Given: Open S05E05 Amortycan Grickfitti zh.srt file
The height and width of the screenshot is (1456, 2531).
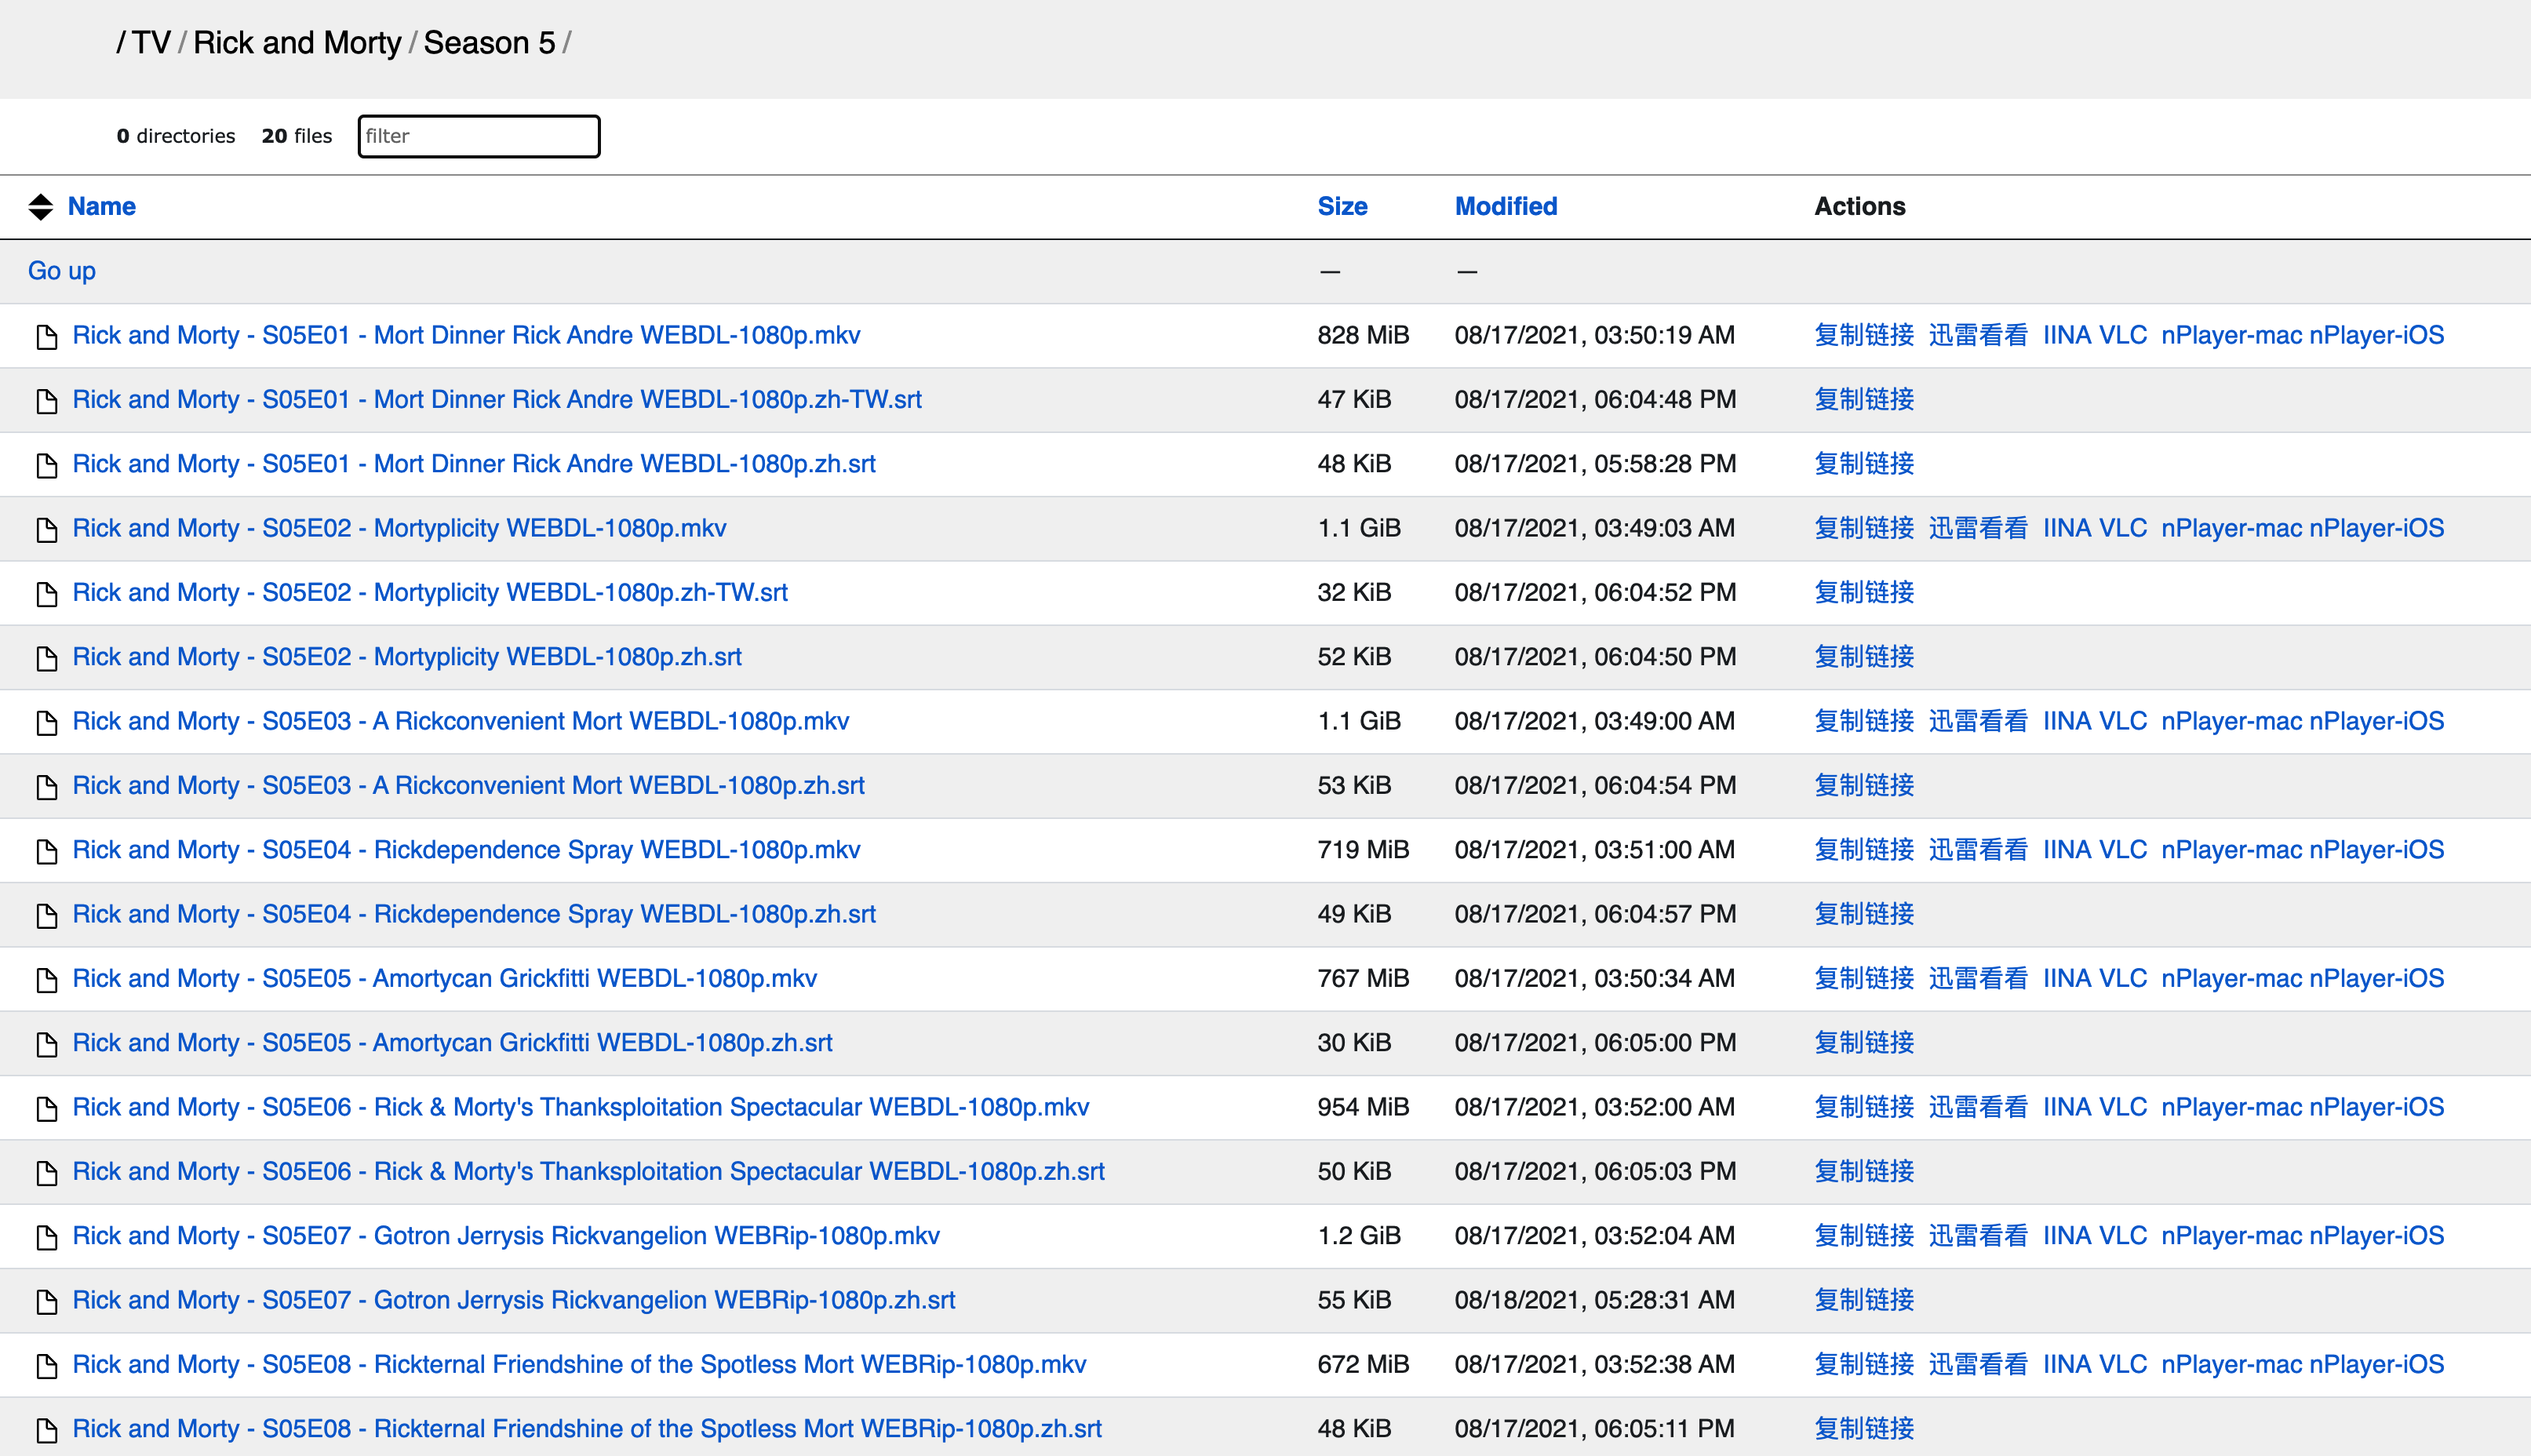Looking at the screenshot, I should click(452, 1043).
